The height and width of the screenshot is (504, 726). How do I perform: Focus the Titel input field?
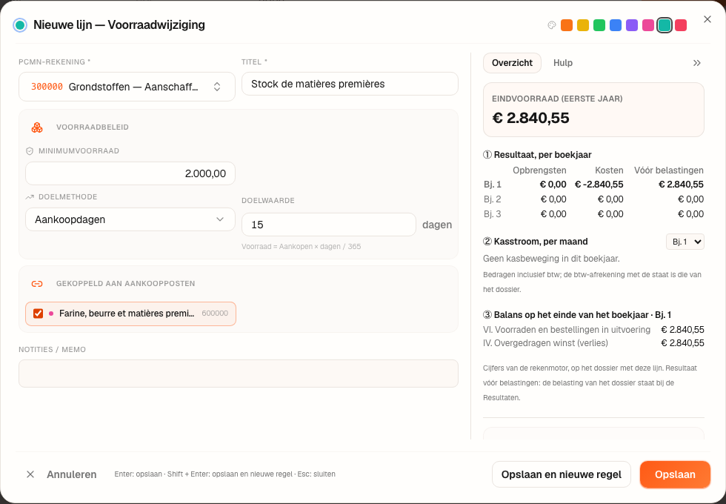tap(350, 84)
